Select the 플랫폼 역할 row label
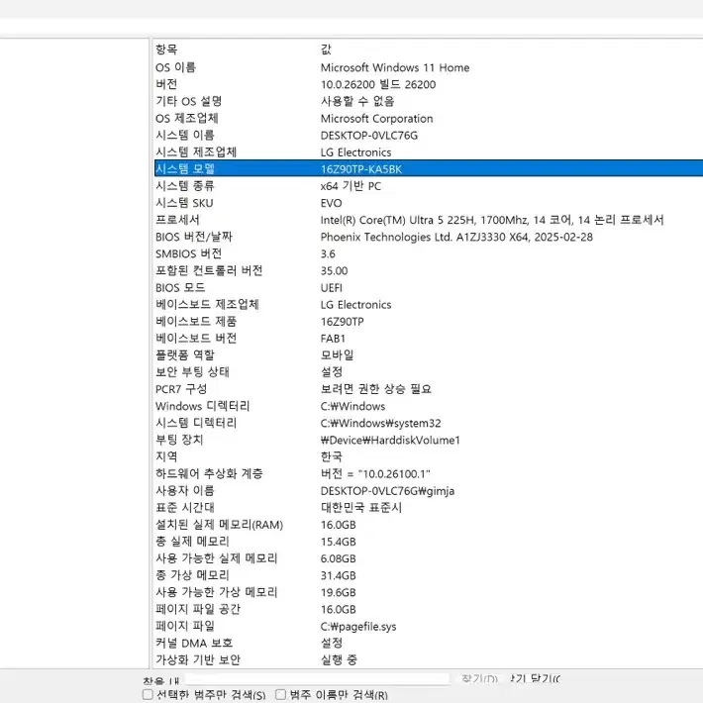 [185, 355]
